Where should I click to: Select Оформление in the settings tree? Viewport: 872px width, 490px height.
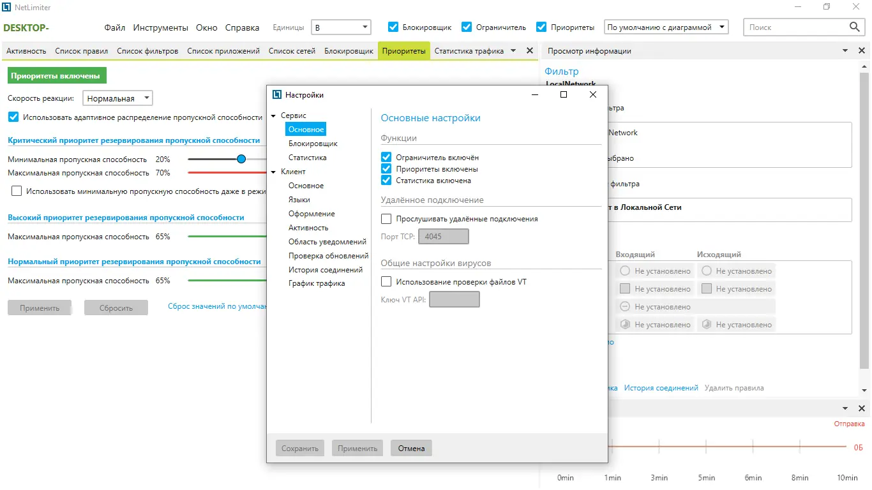(x=312, y=214)
